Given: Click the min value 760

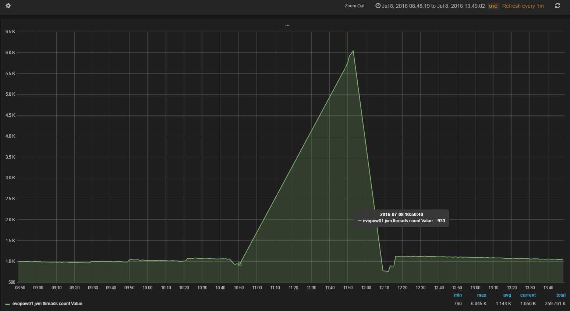Looking at the screenshot, I should (x=458, y=304).
